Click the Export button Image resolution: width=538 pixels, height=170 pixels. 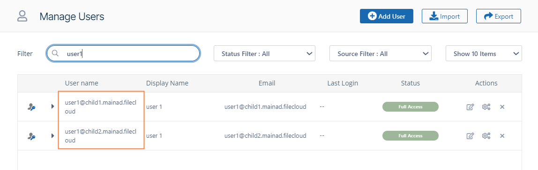(x=498, y=16)
